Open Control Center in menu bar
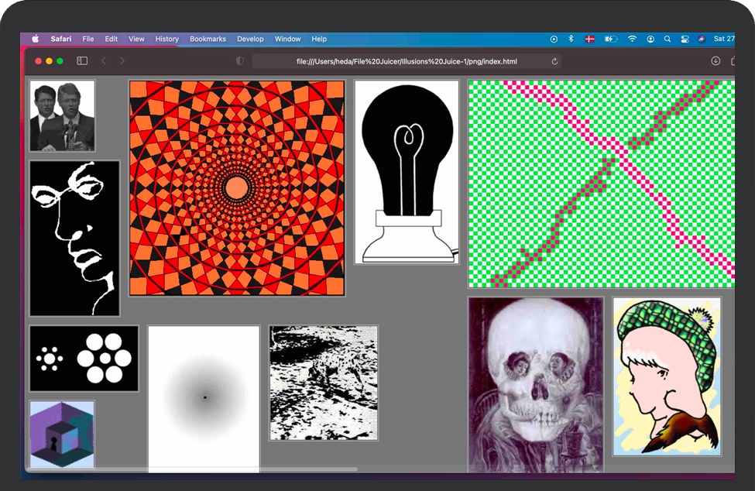The height and width of the screenshot is (491, 755). (x=685, y=39)
